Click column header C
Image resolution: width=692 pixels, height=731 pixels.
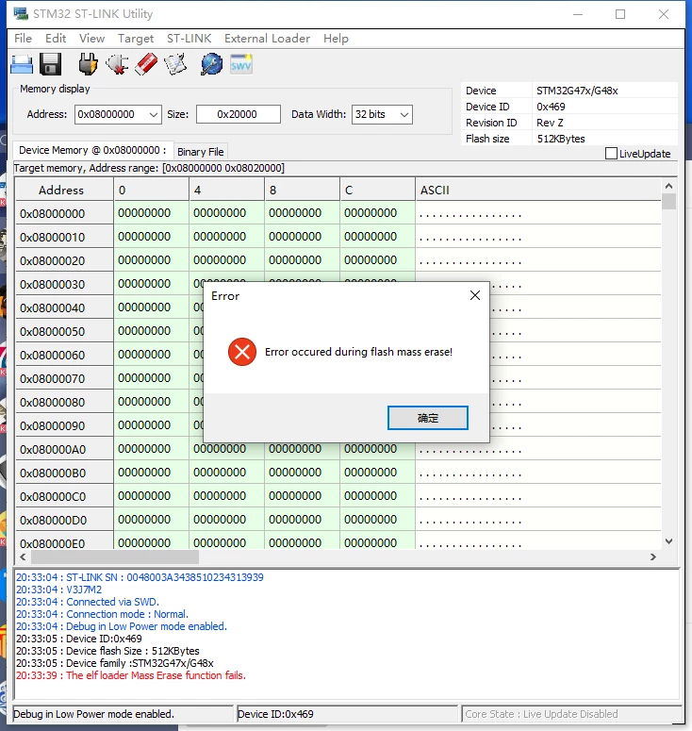[377, 191]
